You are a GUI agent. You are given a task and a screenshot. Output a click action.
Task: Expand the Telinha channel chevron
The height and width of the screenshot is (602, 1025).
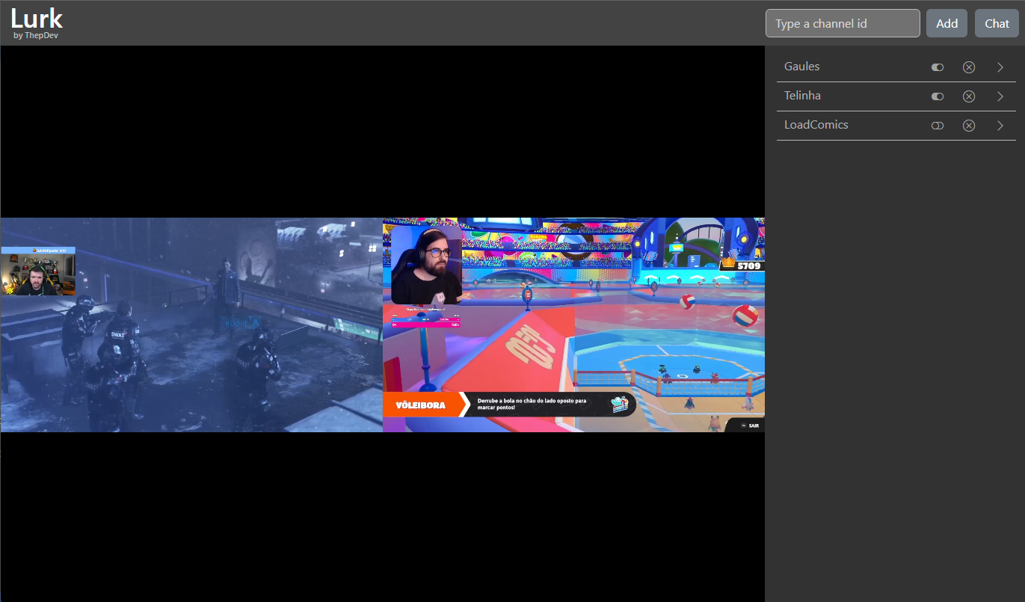click(1000, 96)
